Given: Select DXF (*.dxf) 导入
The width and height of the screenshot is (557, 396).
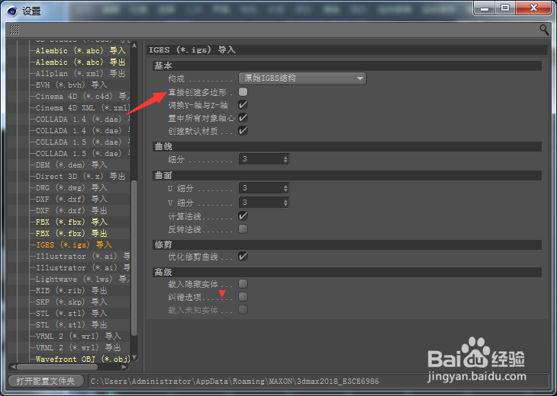Looking at the screenshot, I should 72,199.
